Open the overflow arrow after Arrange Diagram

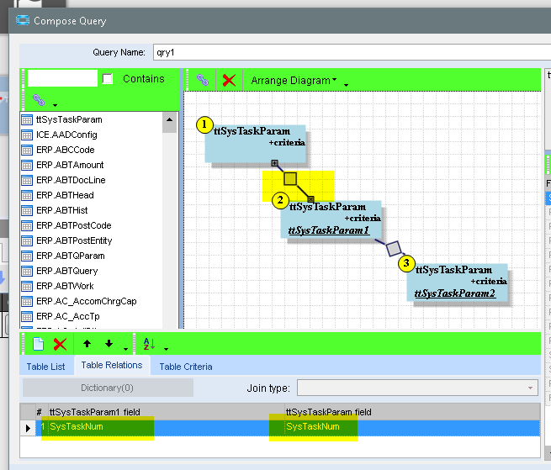pyautogui.click(x=346, y=85)
